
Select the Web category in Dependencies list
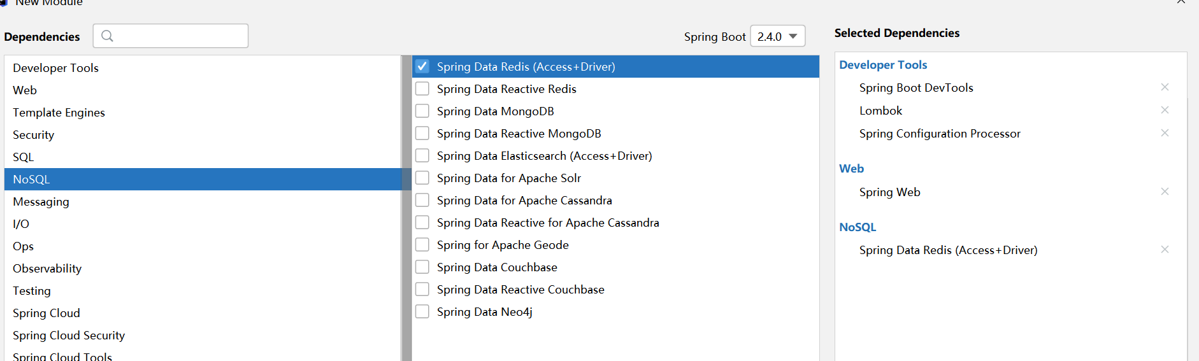pyautogui.click(x=203, y=90)
